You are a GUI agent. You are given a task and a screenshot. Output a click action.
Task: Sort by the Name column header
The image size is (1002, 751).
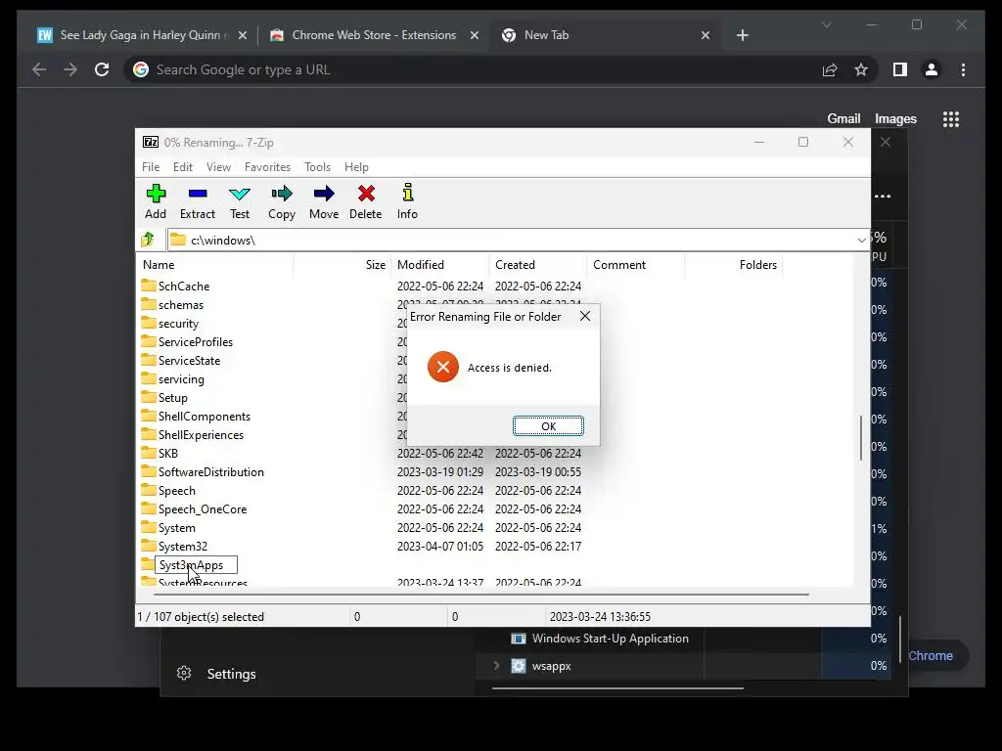point(216,264)
